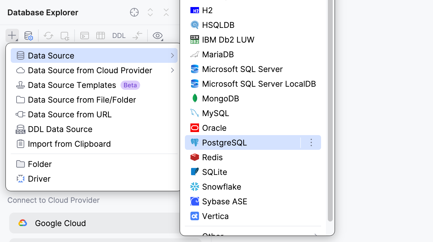
Task: Click the H2 blue icon
Action: [195, 10]
